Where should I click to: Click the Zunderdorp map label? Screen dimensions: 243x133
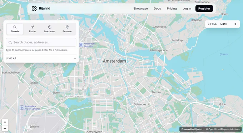[x=159, y=27]
